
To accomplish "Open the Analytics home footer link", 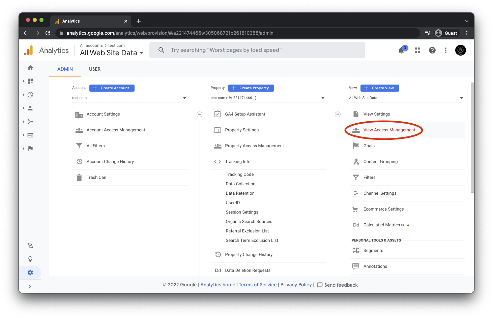I will (x=218, y=285).
